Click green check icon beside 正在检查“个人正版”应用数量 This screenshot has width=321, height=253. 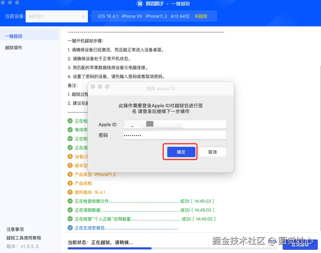(70, 219)
